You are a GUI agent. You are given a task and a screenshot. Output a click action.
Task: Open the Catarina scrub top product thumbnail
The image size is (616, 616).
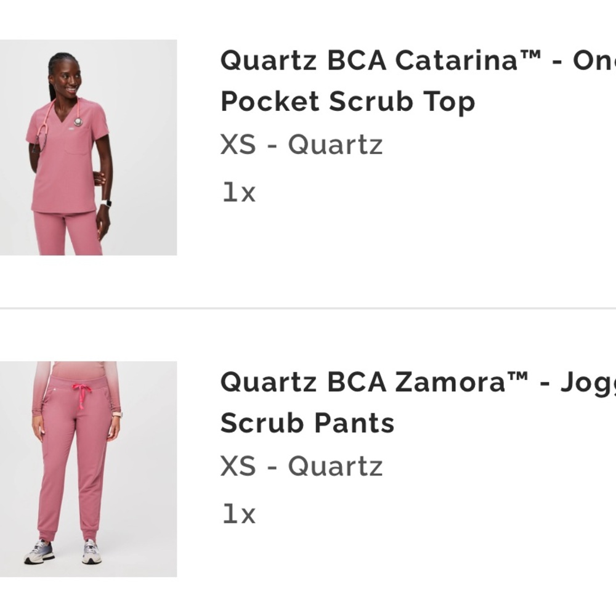[x=88, y=148]
